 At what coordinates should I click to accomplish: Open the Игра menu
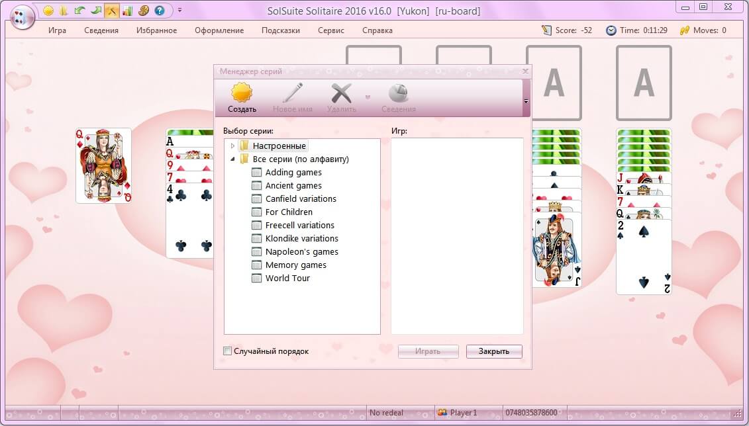(x=58, y=30)
